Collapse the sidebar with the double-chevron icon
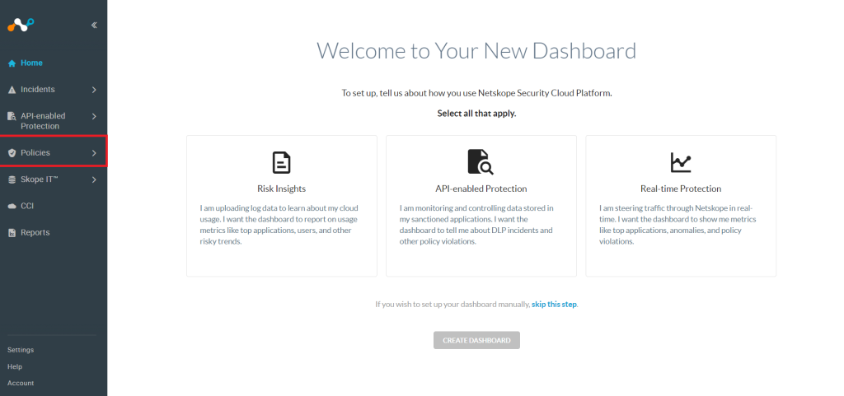This screenshot has height=396, width=844. click(94, 25)
